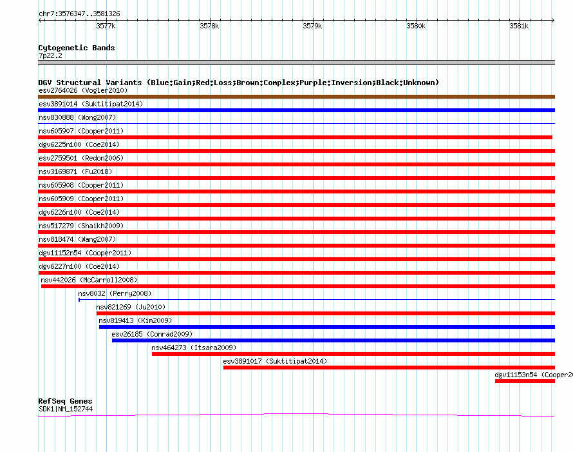This screenshot has width=573, height=452.
Task: Click nsv517279 (Shaikh2009) variant label
Action: (x=81, y=226)
